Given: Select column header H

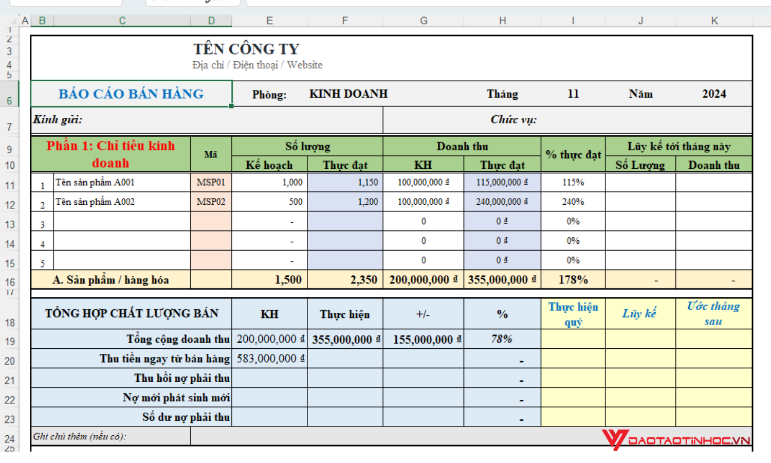Looking at the screenshot, I should pos(502,21).
